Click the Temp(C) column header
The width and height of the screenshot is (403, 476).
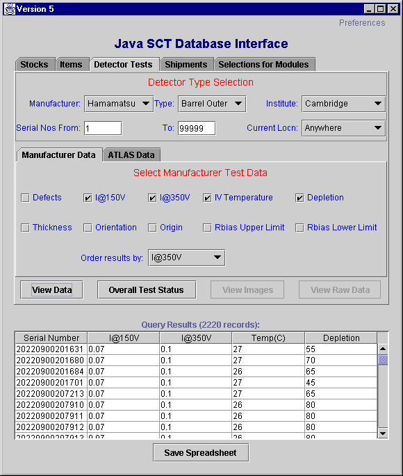point(268,338)
